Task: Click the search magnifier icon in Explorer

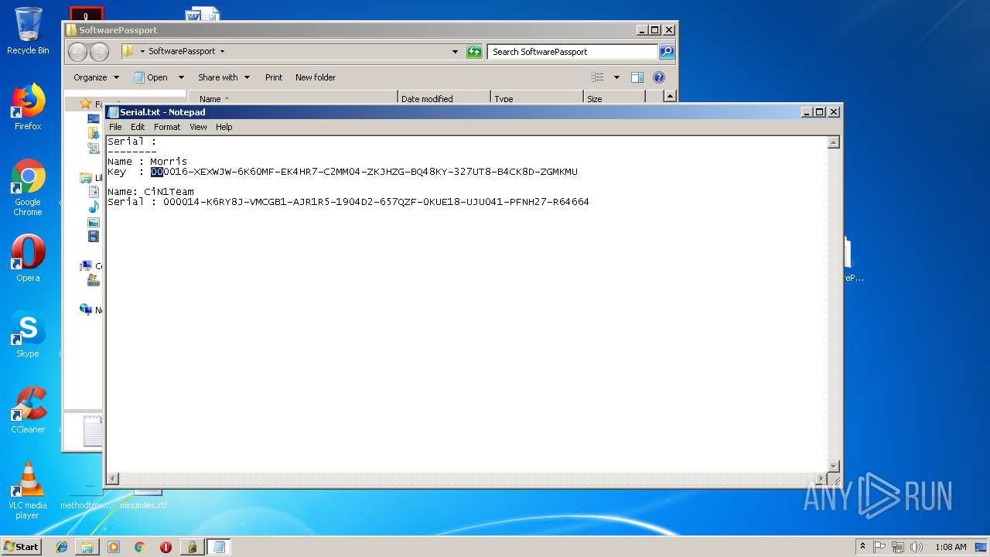Action: 667,52
